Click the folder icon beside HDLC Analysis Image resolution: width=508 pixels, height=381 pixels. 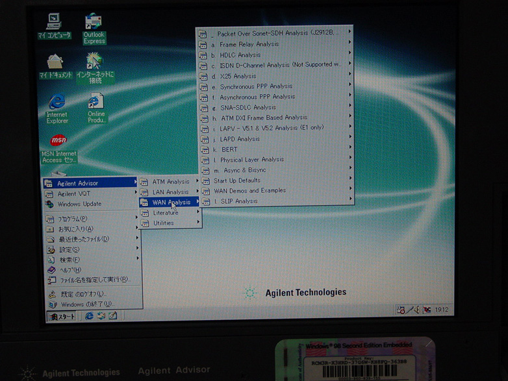[203, 55]
